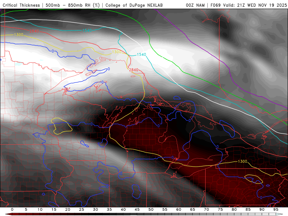Click the colorbar scale label "5"

(26, 210)
